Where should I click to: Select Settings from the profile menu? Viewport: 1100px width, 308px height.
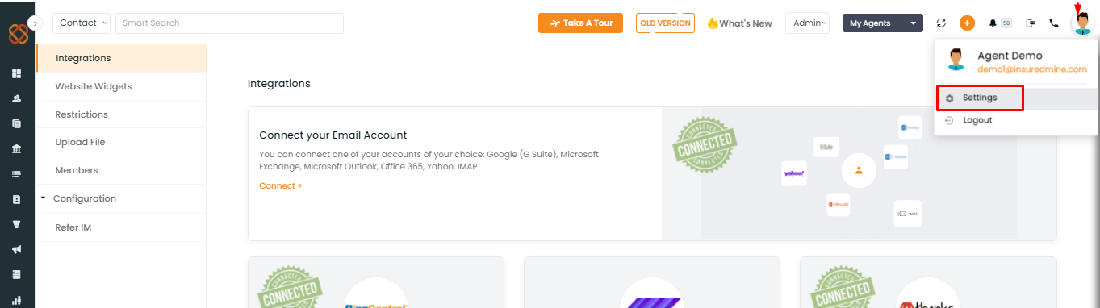(x=980, y=98)
